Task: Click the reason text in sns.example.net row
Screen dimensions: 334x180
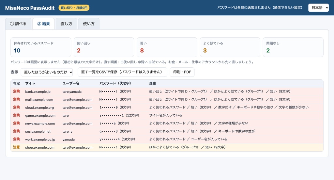Action: (x=202, y=131)
